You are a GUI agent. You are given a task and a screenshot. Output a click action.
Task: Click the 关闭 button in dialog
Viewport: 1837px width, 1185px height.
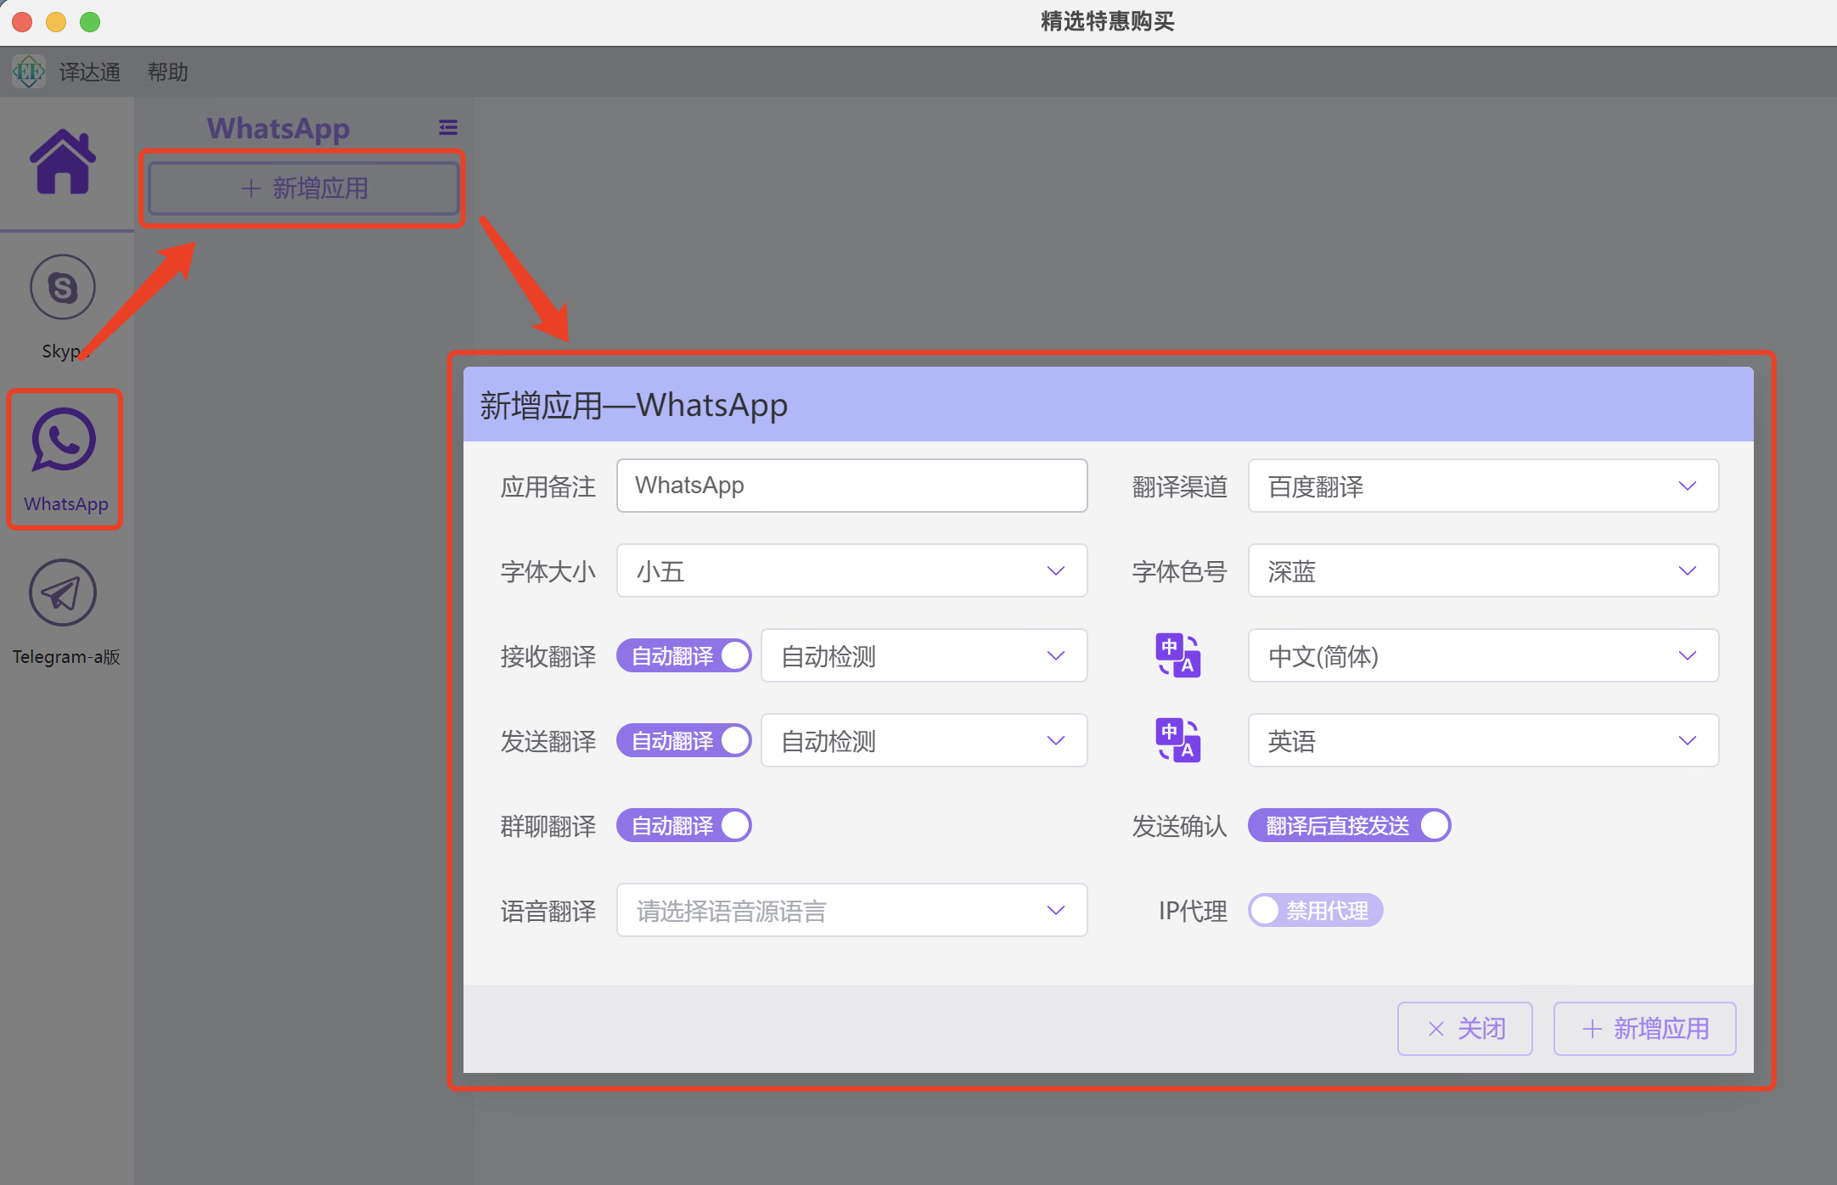[x=1464, y=1029]
